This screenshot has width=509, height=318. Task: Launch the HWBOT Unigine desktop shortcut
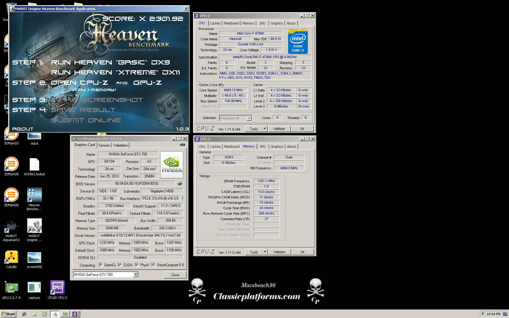34,230
